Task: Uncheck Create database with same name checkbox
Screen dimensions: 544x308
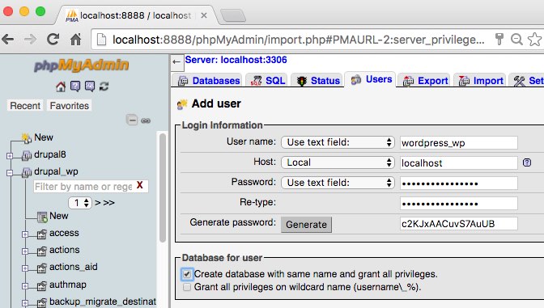Action: (187, 274)
